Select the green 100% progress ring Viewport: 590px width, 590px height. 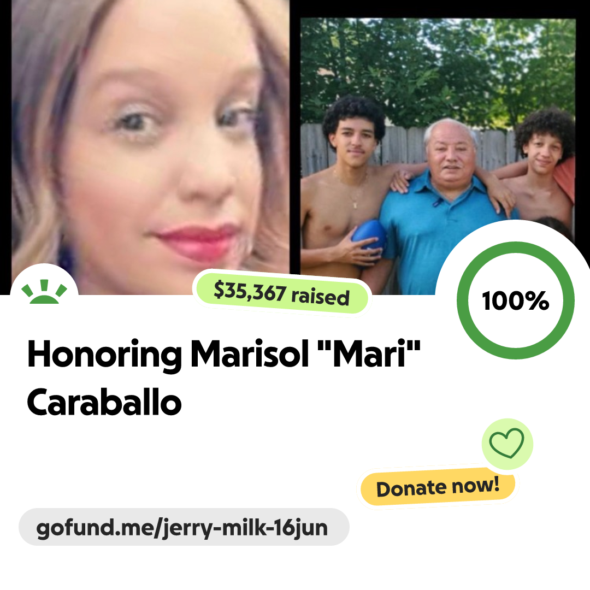(x=516, y=300)
